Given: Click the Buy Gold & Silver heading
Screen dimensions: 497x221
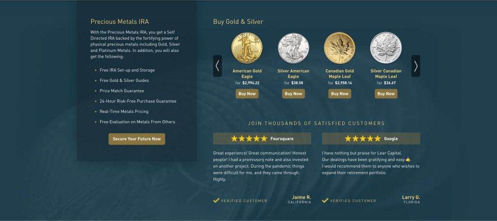Looking at the screenshot, I should [238, 22].
